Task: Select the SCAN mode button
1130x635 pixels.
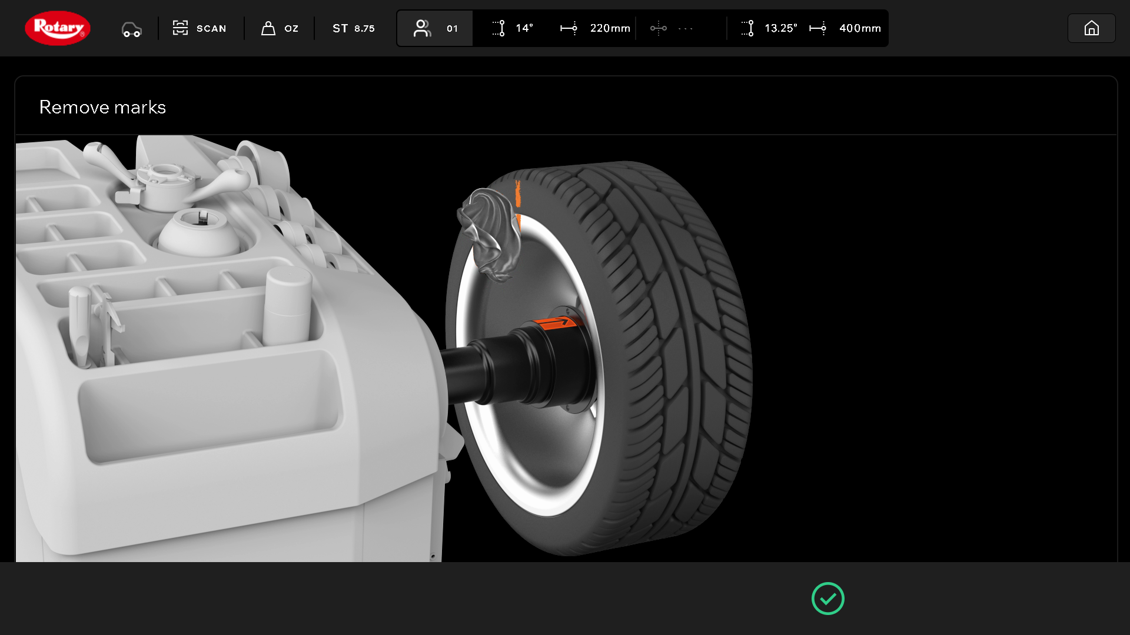Action: coord(211,28)
